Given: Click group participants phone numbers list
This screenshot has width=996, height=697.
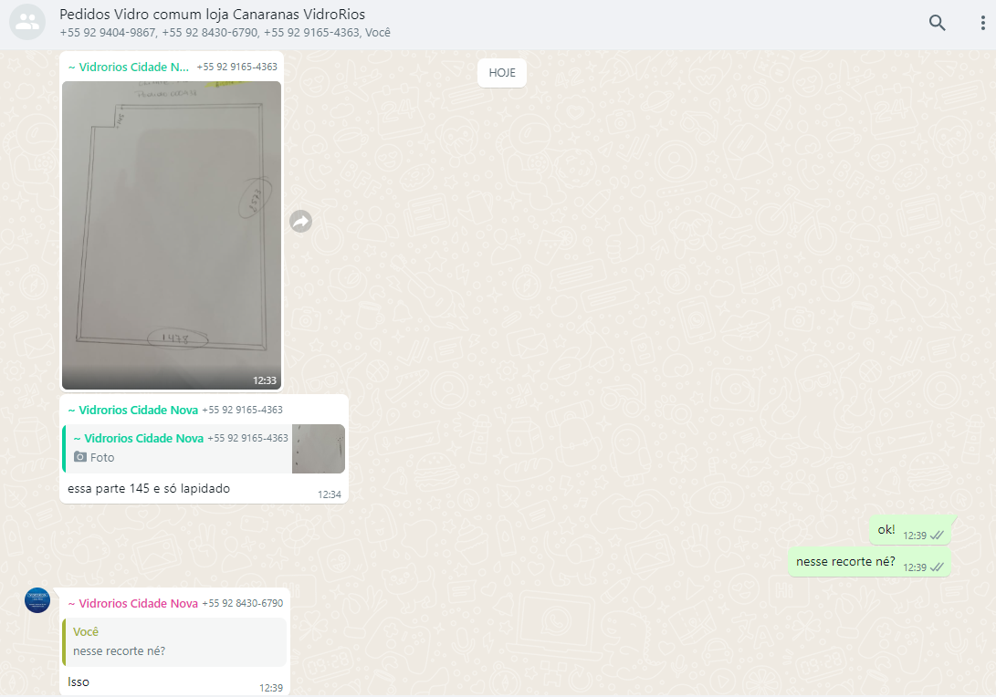Looking at the screenshot, I should pos(225,32).
